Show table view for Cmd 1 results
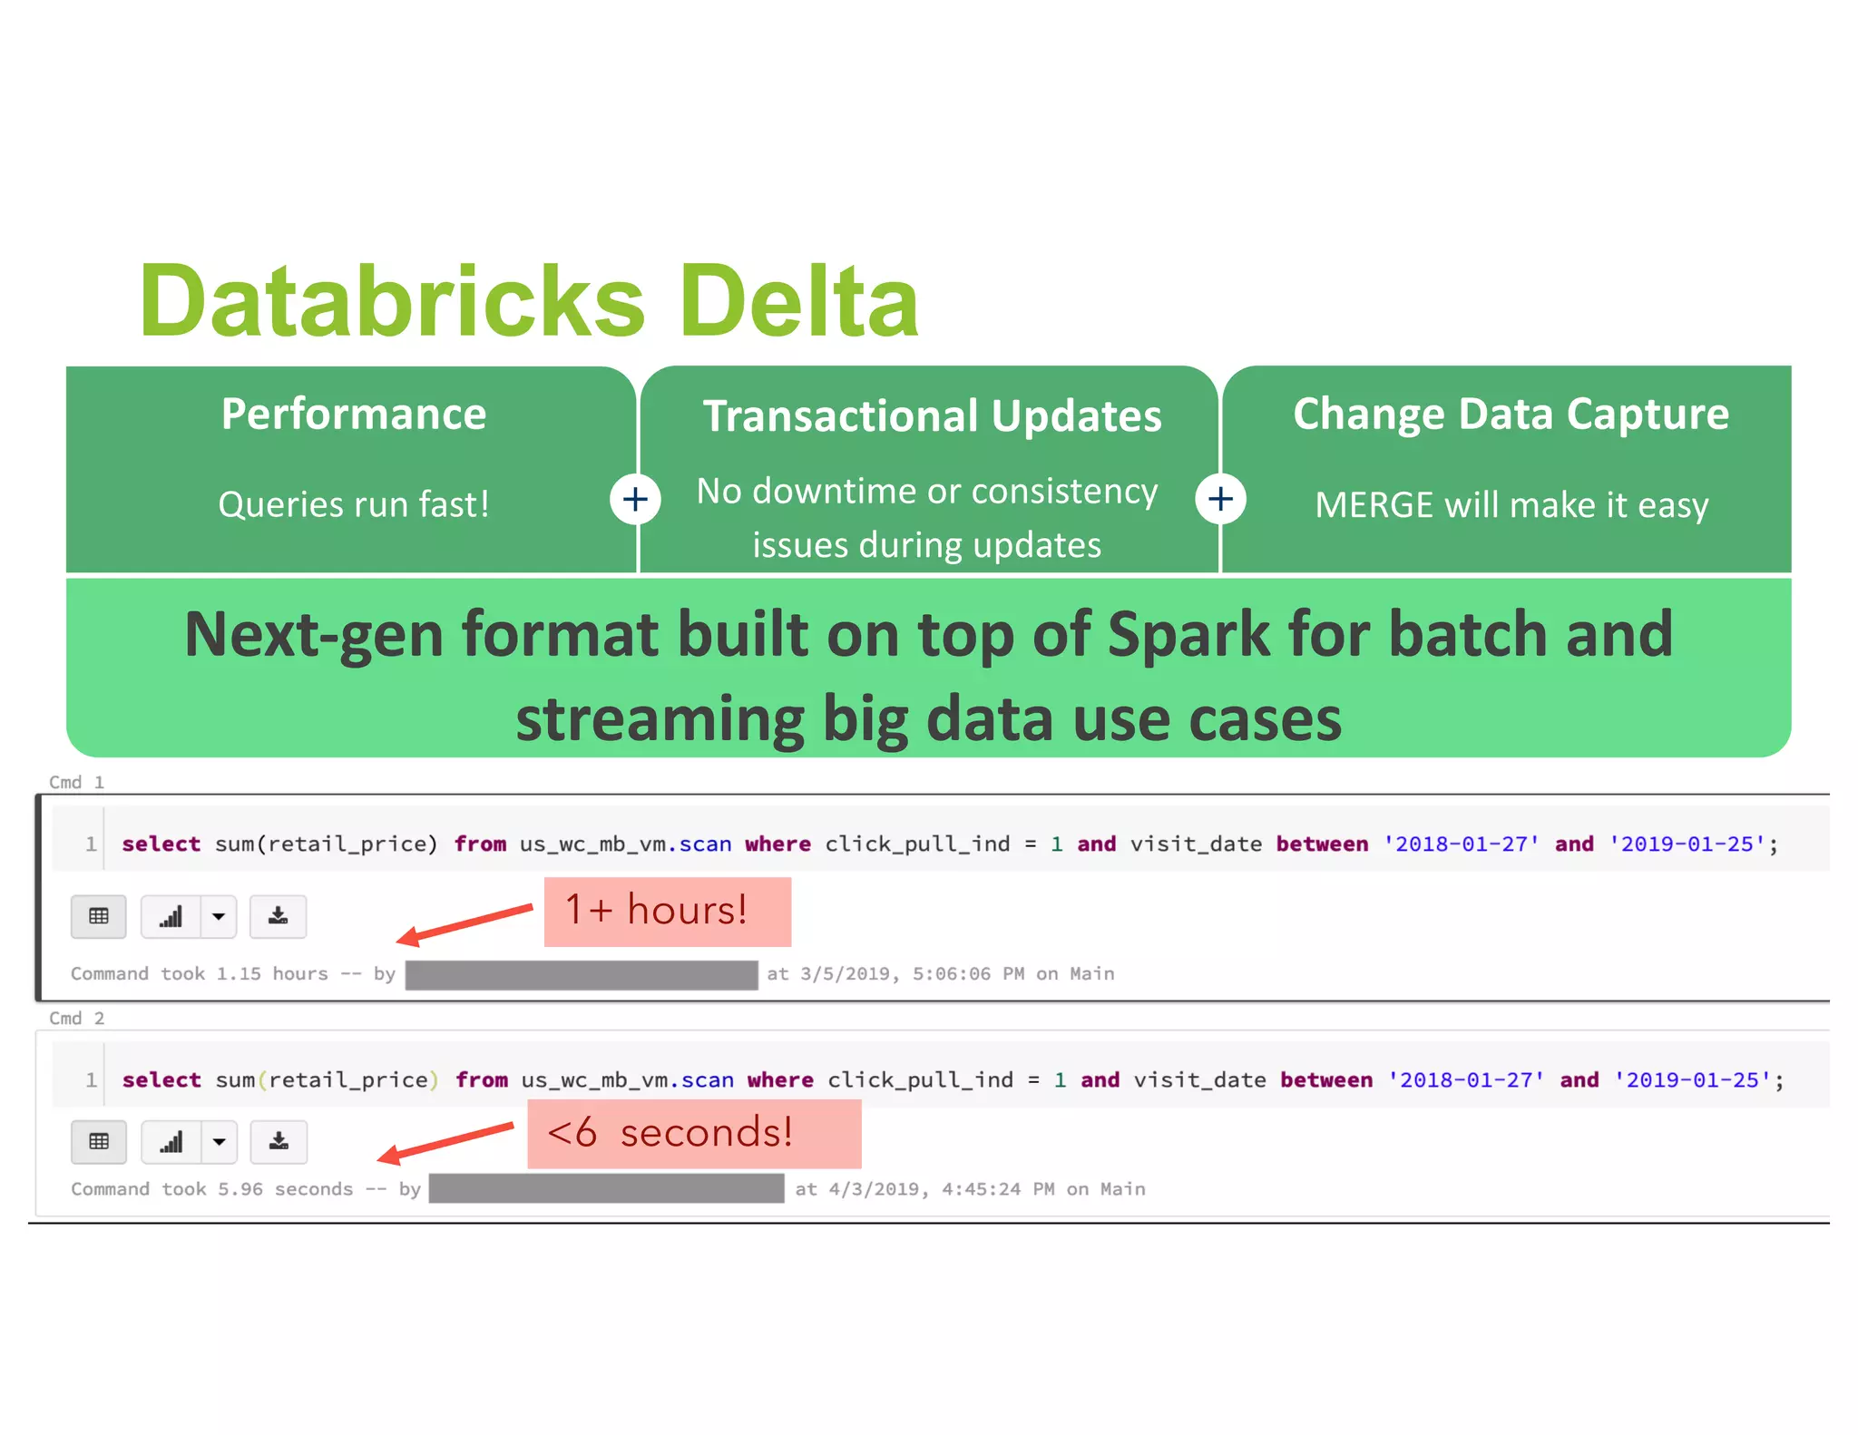 tap(99, 916)
